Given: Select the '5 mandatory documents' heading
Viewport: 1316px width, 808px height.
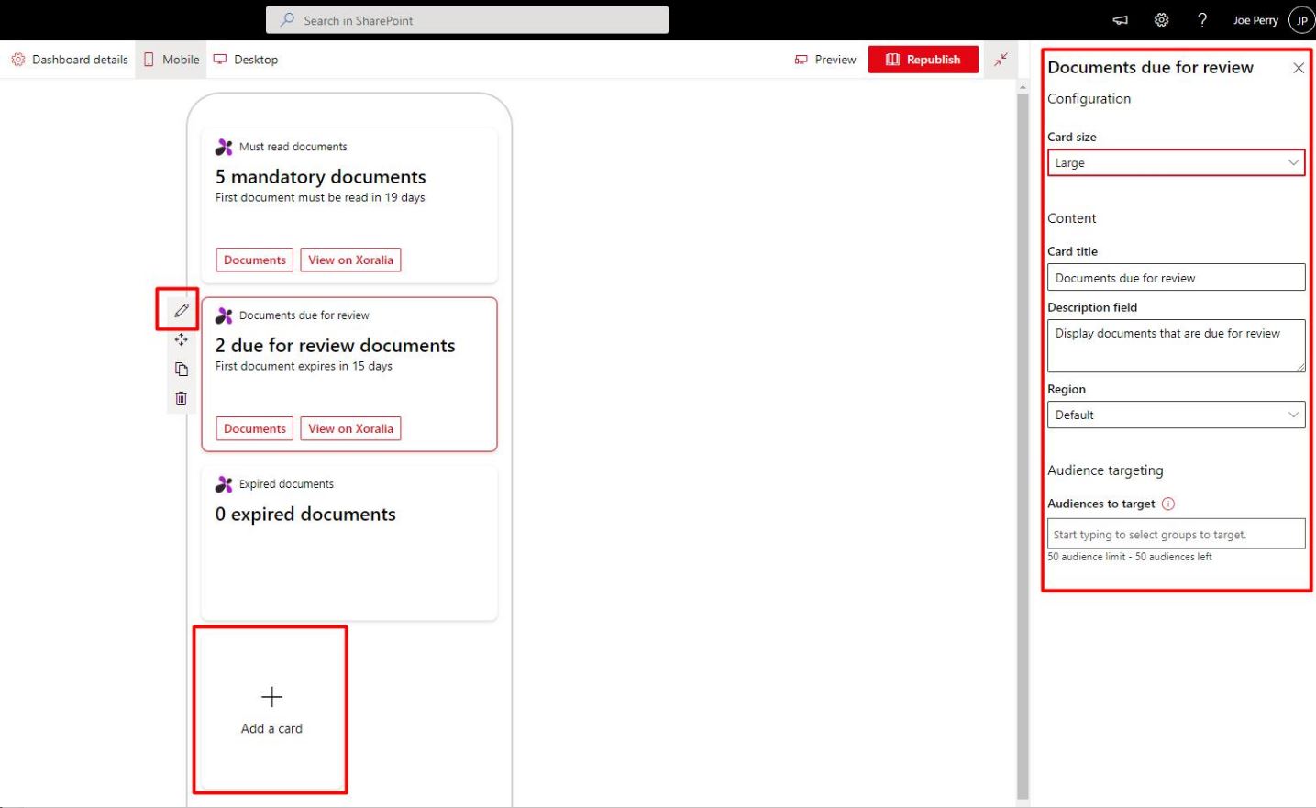Looking at the screenshot, I should (321, 176).
